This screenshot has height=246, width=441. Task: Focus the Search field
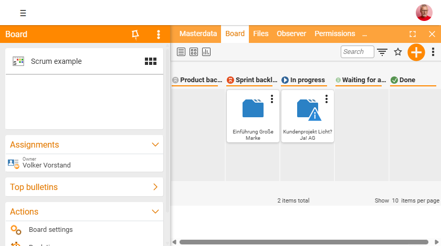[x=357, y=52]
